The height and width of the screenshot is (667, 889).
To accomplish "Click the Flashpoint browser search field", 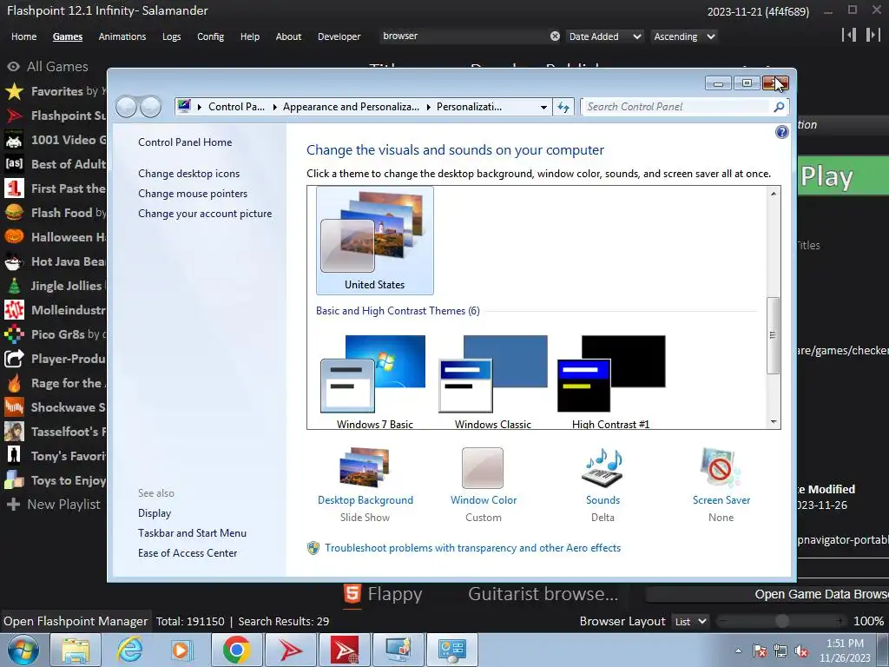I will click(x=464, y=36).
